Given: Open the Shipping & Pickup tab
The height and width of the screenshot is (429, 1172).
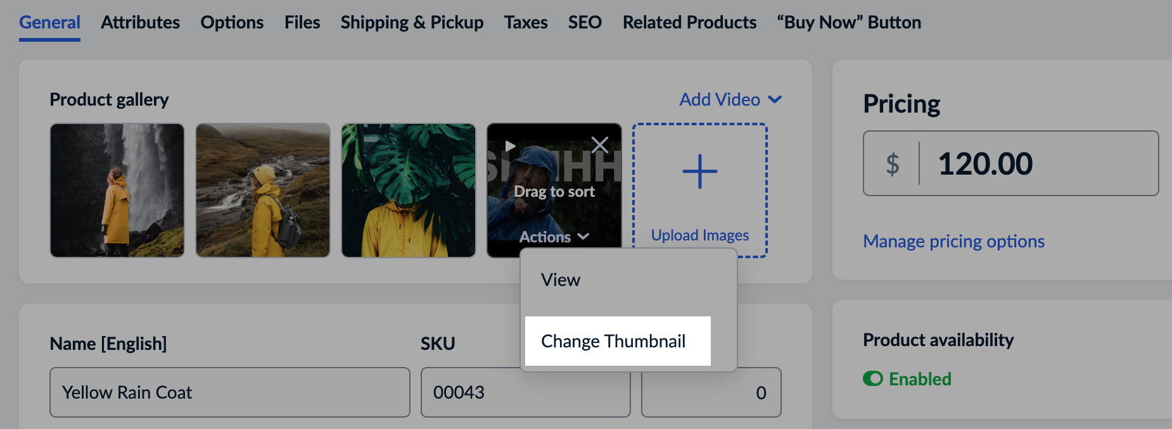Looking at the screenshot, I should 411,22.
